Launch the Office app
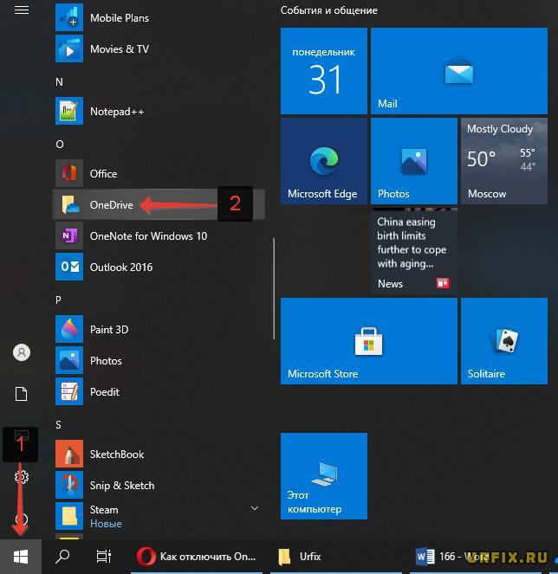 click(159, 173)
